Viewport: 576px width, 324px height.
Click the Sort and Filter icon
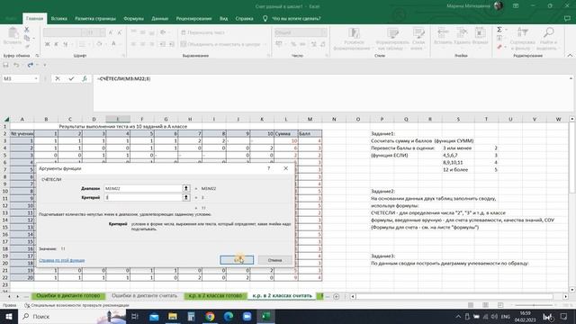point(522,33)
